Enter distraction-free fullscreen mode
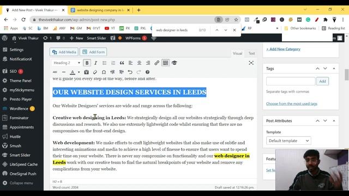This screenshot has width=349, height=196. point(251,63)
